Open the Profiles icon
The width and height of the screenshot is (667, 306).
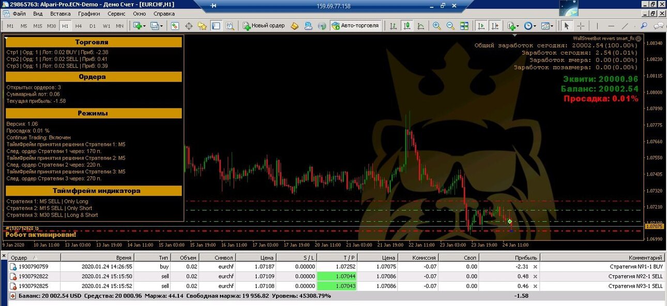pos(155,26)
